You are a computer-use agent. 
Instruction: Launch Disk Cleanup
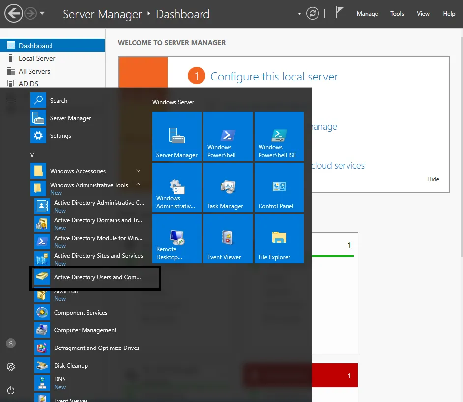pyautogui.click(x=90, y=365)
